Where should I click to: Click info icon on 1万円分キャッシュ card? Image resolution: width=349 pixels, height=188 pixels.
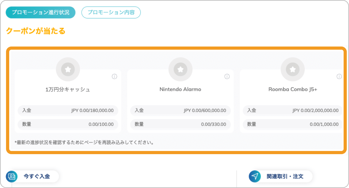(x=115, y=77)
